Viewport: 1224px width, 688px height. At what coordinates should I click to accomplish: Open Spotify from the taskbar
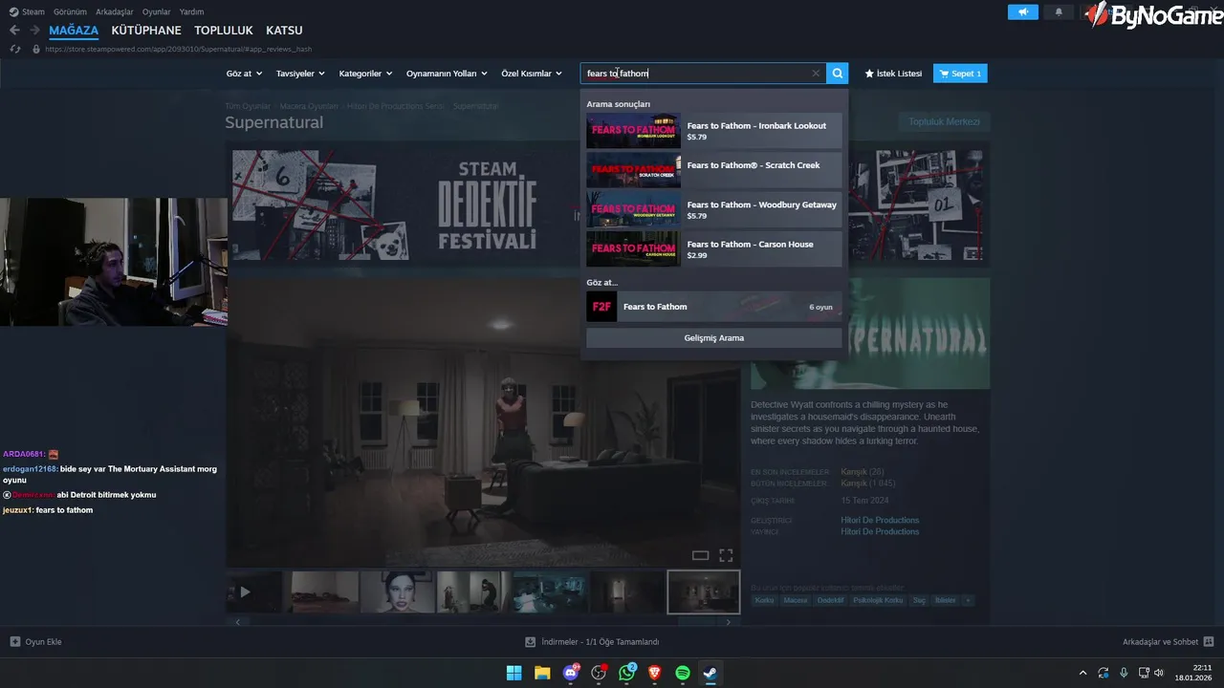coord(683,673)
